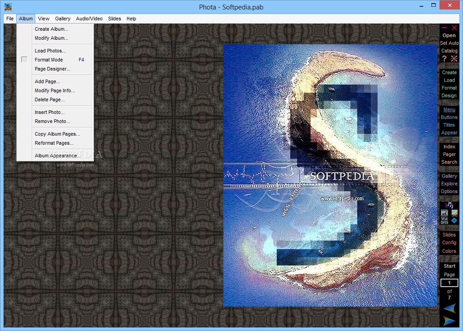Open the Slides menu
The height and width of the screenshot is (331, 463).
(x=114, y=19)
